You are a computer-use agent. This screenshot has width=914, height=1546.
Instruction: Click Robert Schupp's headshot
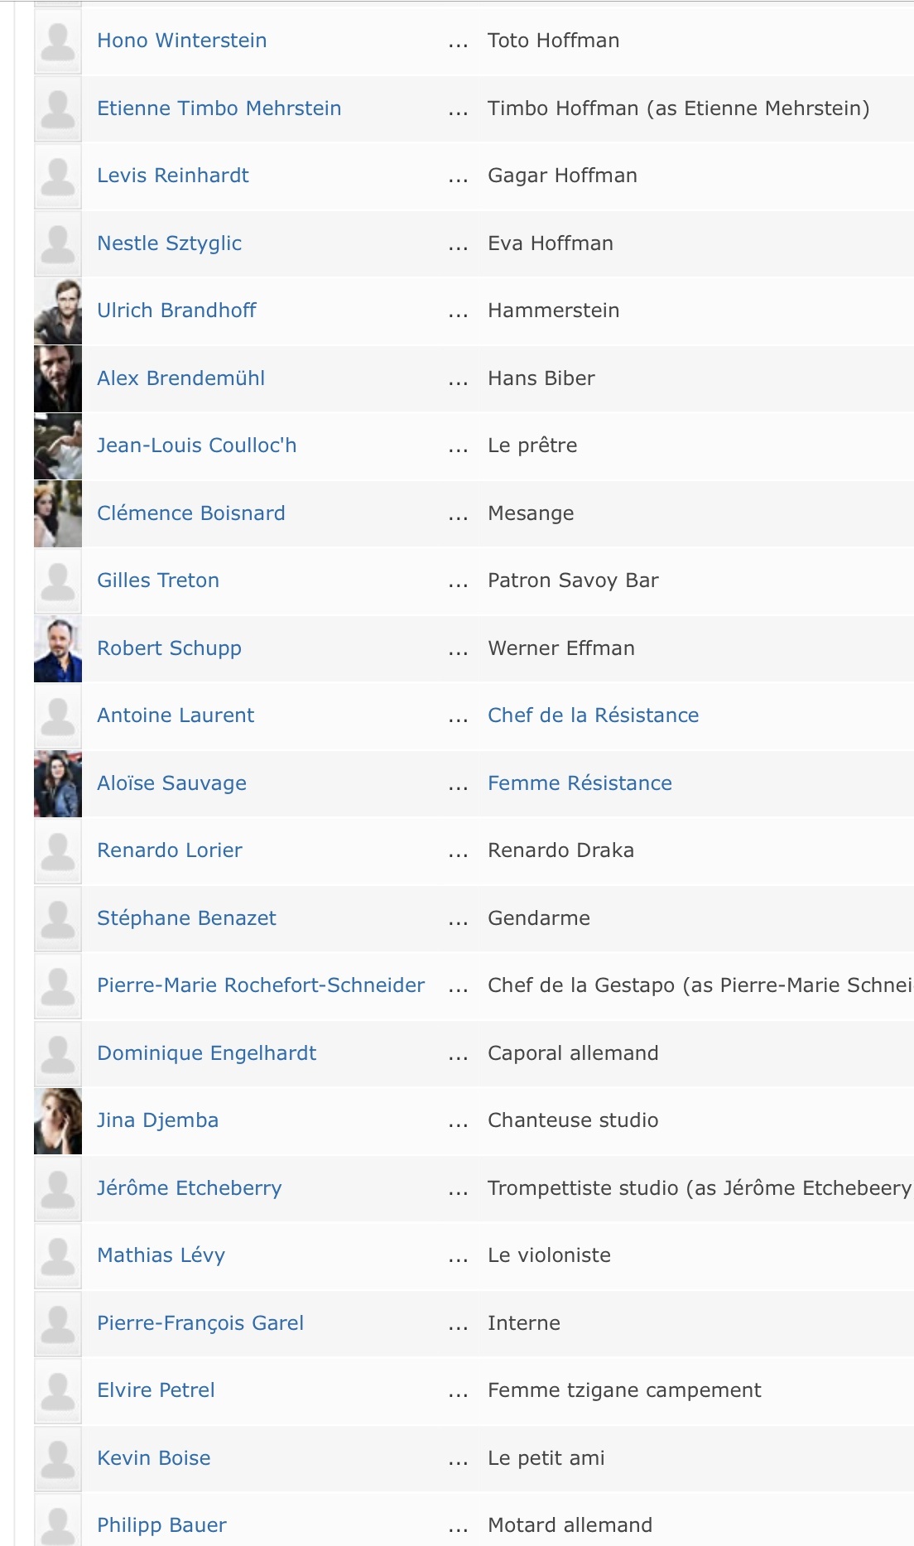(x=58, y=648)
